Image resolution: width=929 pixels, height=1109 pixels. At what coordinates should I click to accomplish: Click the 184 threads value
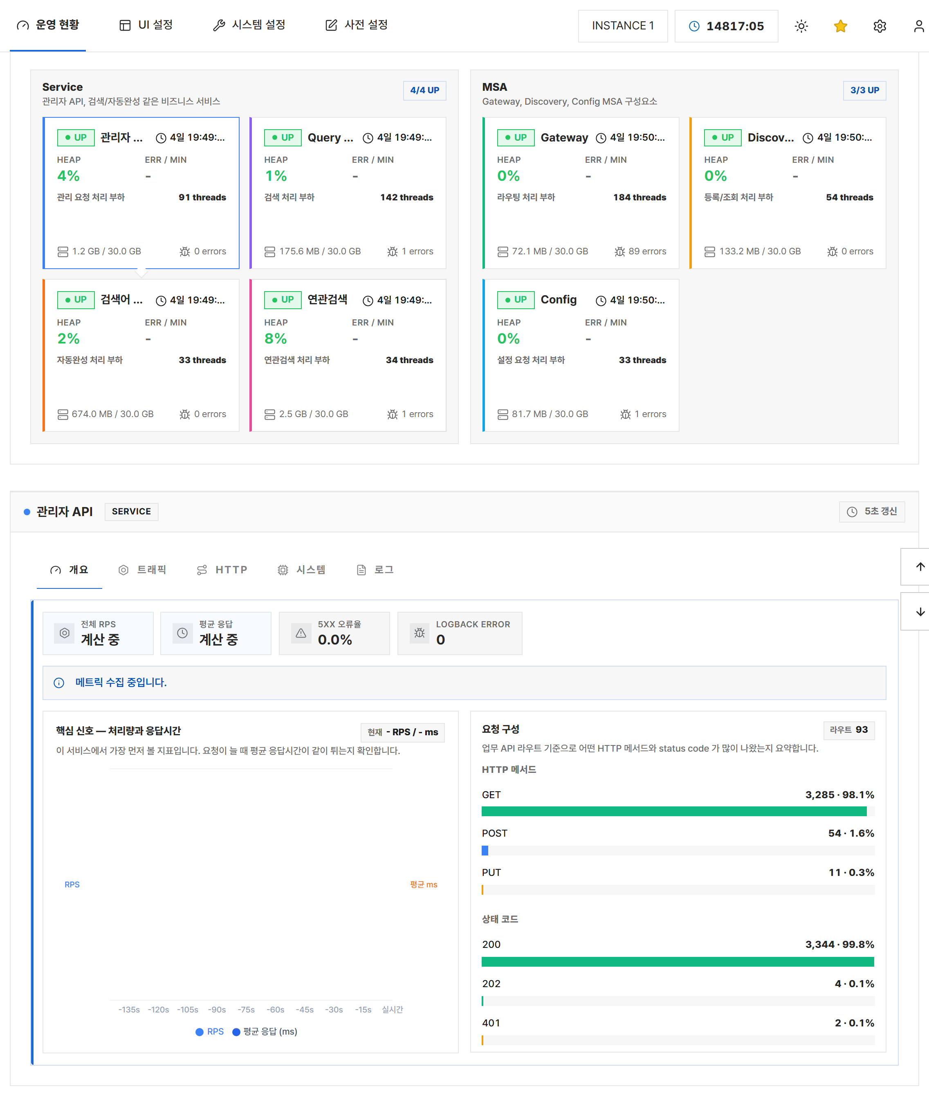click(x=640, y=197)
